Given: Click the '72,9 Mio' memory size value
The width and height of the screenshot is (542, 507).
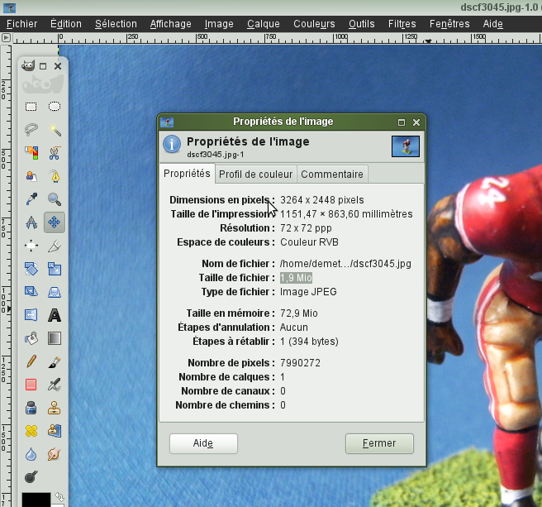Looking at the screenshot, I should pyautogui.click(x=299, y=313).
